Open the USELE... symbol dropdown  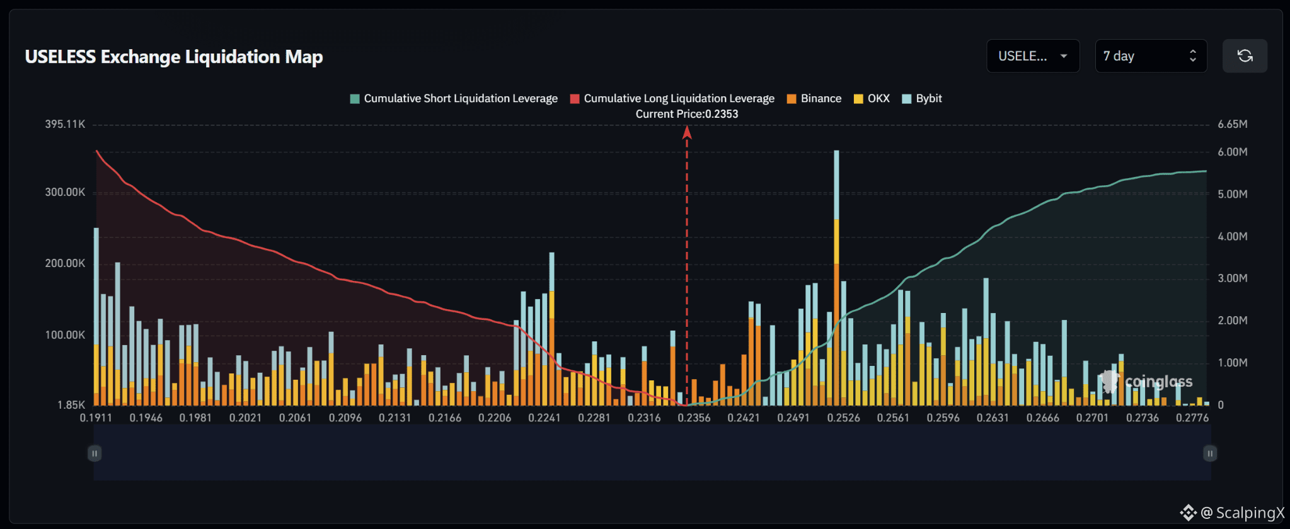coord(1033,56)
